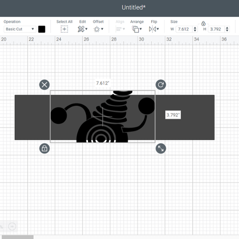Click the 3.792" height dimension label

click(173, 115)
